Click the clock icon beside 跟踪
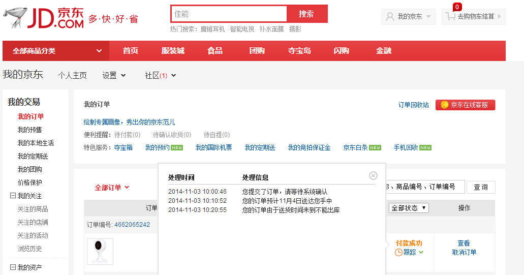Viewport: 524px width, 275px height. (x=398, y=252)
